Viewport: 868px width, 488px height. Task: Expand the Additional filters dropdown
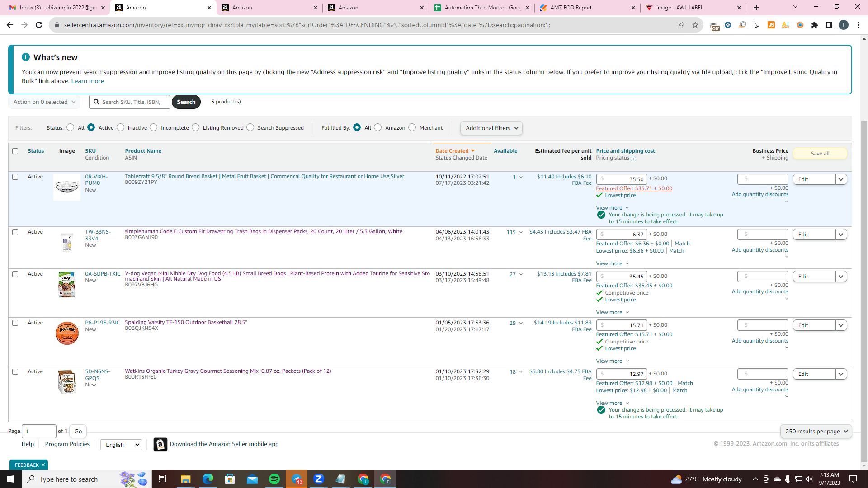click(491, 128)
